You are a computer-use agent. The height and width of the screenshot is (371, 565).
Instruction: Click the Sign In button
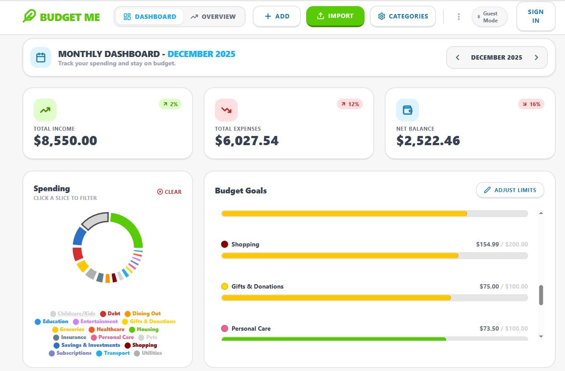(535, 17)
